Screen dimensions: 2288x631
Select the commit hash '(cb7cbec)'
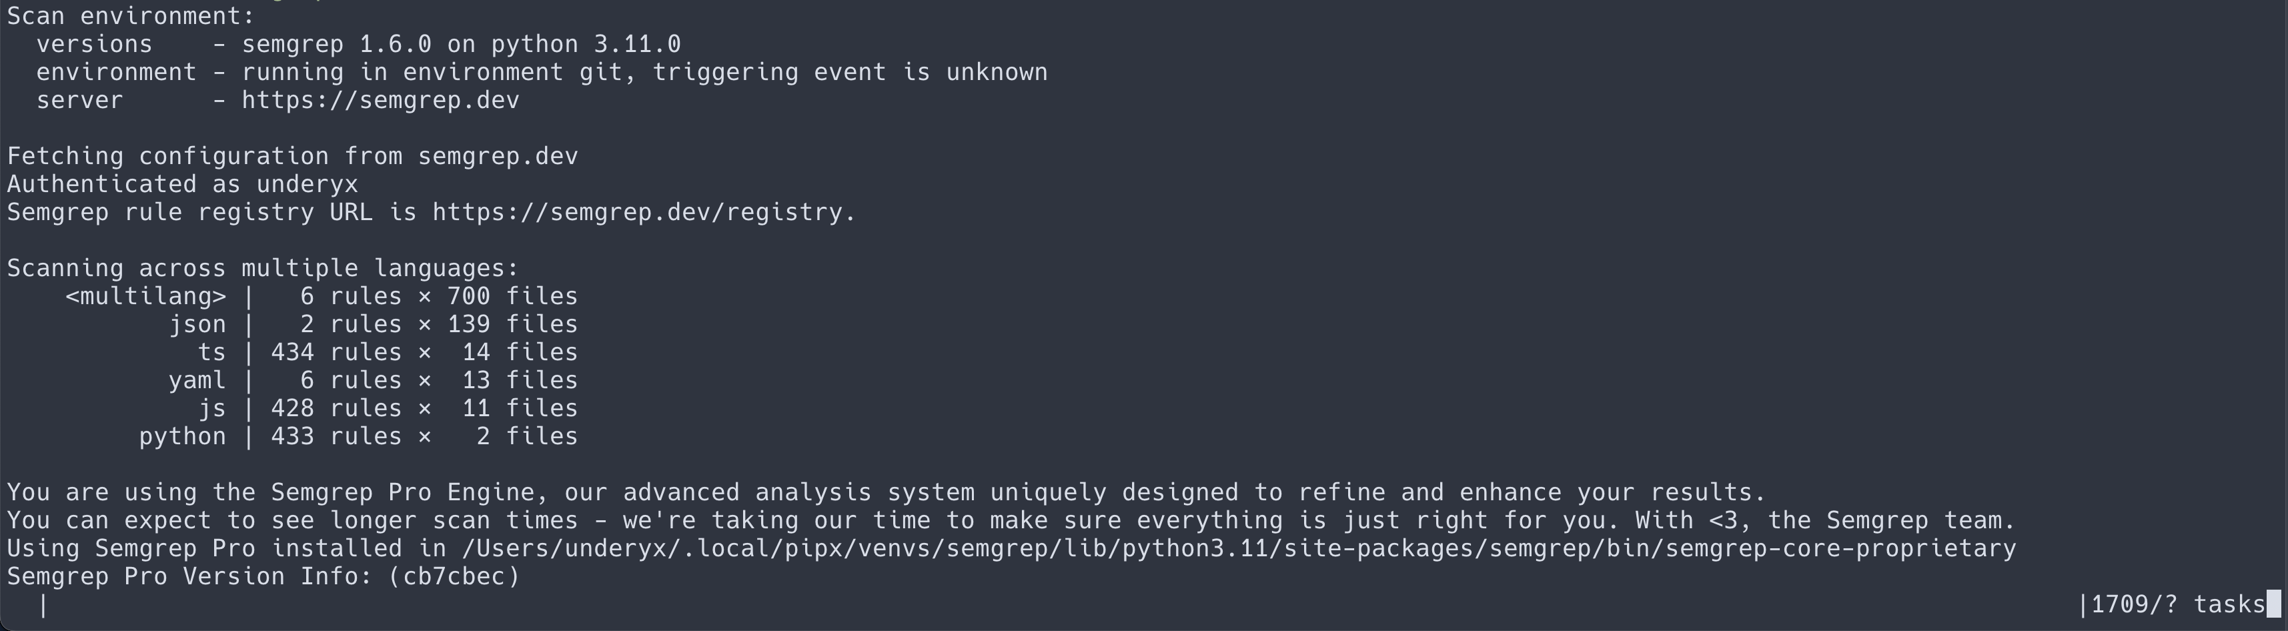tap(454, 577)
